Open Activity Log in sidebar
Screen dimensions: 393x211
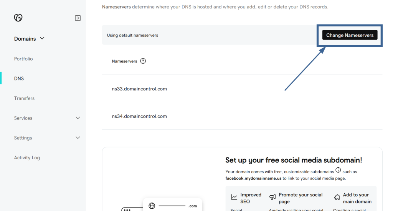[x=27, y=158]
